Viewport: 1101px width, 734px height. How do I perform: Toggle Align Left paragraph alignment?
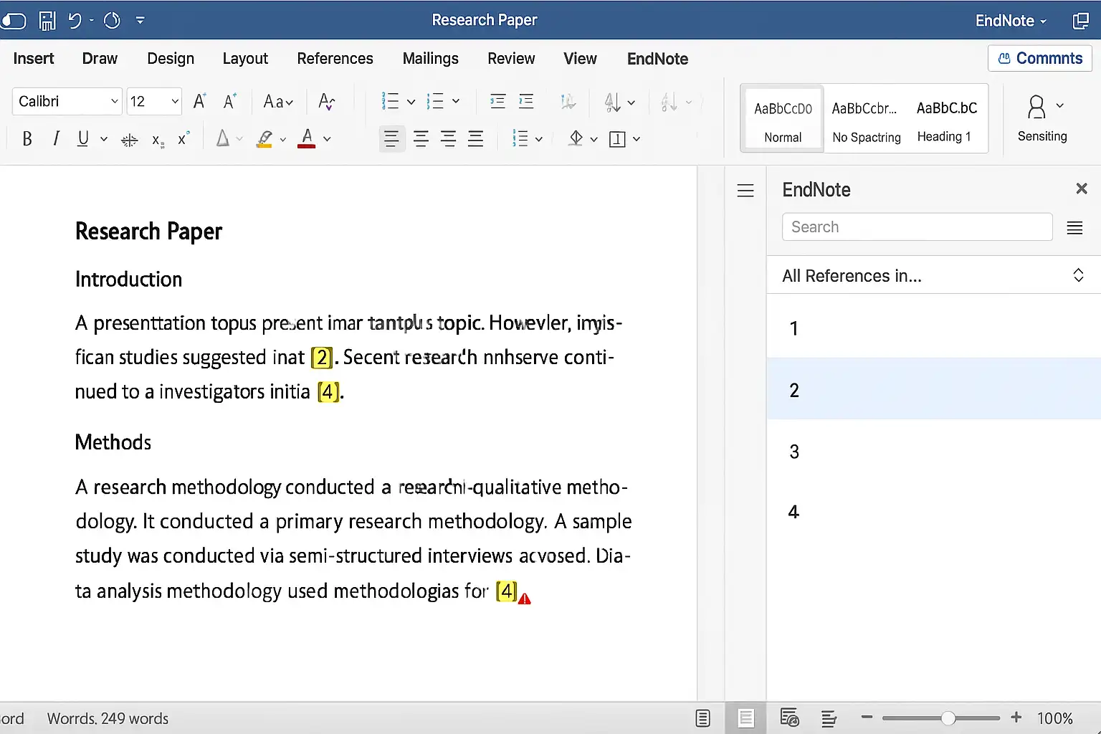click(391, 139)
